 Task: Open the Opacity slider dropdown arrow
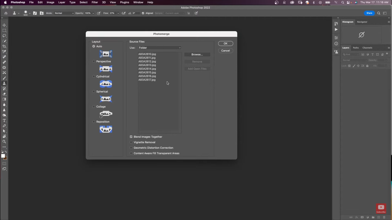click(93, 13)
